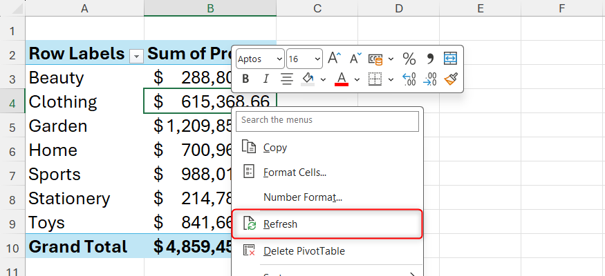Viewport: 605px width, 276px height.
Task: Expand font color options arrow
Action: click(x=357, y=79)
